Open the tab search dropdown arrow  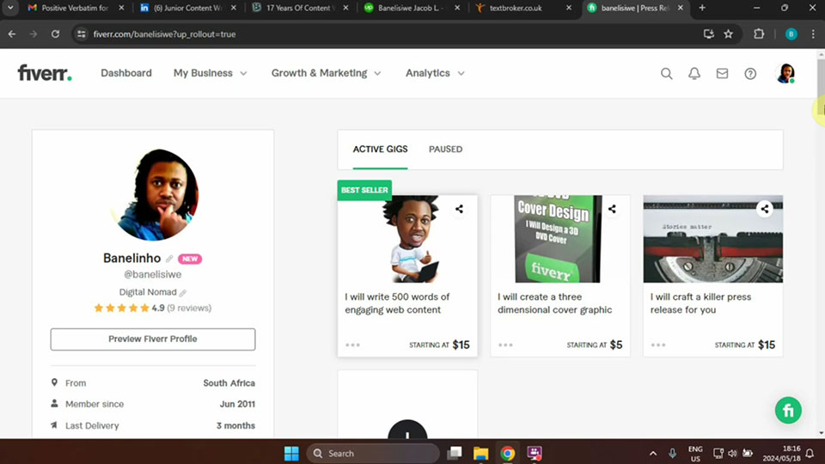[x=10, y=8]
